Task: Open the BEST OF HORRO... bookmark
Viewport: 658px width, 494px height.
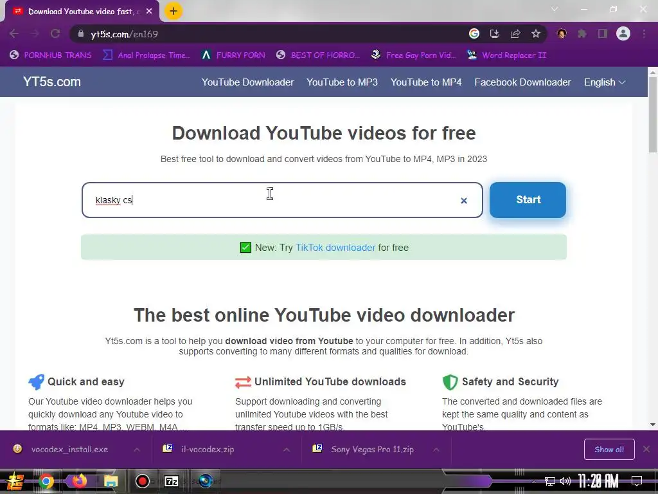Action: 318,55
